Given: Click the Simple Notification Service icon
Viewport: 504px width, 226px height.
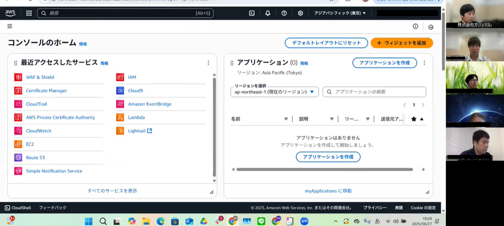Looking at the screenshot, I should pyautogui.click(x=18, y=171).
